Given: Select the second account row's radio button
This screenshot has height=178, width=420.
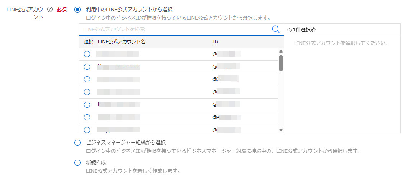Looking at the screenshot, I should (x=87, y=67).
